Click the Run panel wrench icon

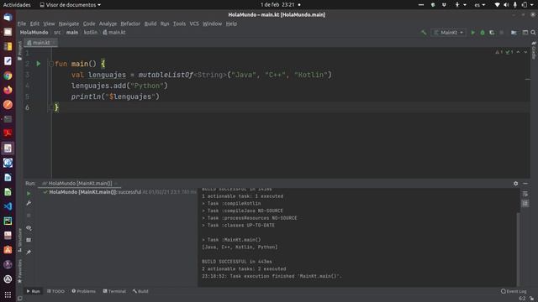[29, 203]
